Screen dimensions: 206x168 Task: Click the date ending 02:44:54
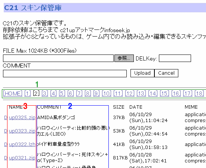pyautogui.click(x=148, y=131)
